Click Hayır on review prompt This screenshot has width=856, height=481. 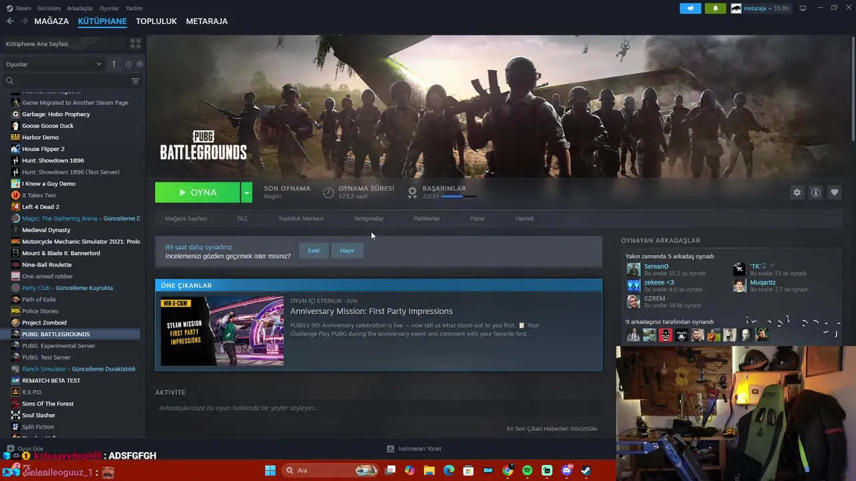click(347, 251)
